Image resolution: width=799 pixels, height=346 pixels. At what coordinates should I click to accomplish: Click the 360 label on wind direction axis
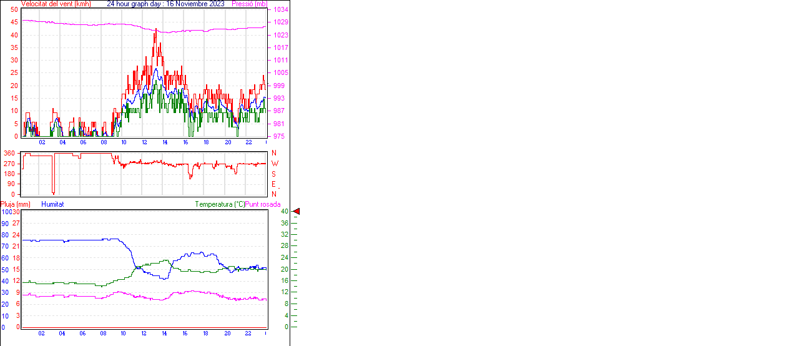click(x=9, y=153)
